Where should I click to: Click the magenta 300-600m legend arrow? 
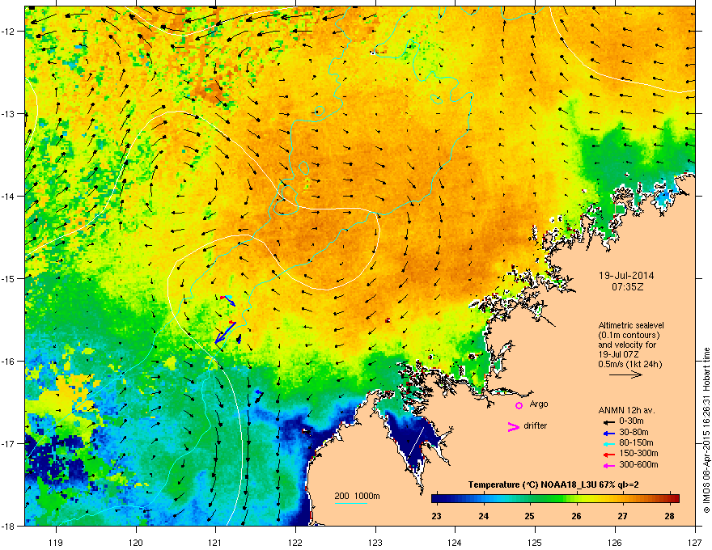pyautogui.click(x=608, y=465)
